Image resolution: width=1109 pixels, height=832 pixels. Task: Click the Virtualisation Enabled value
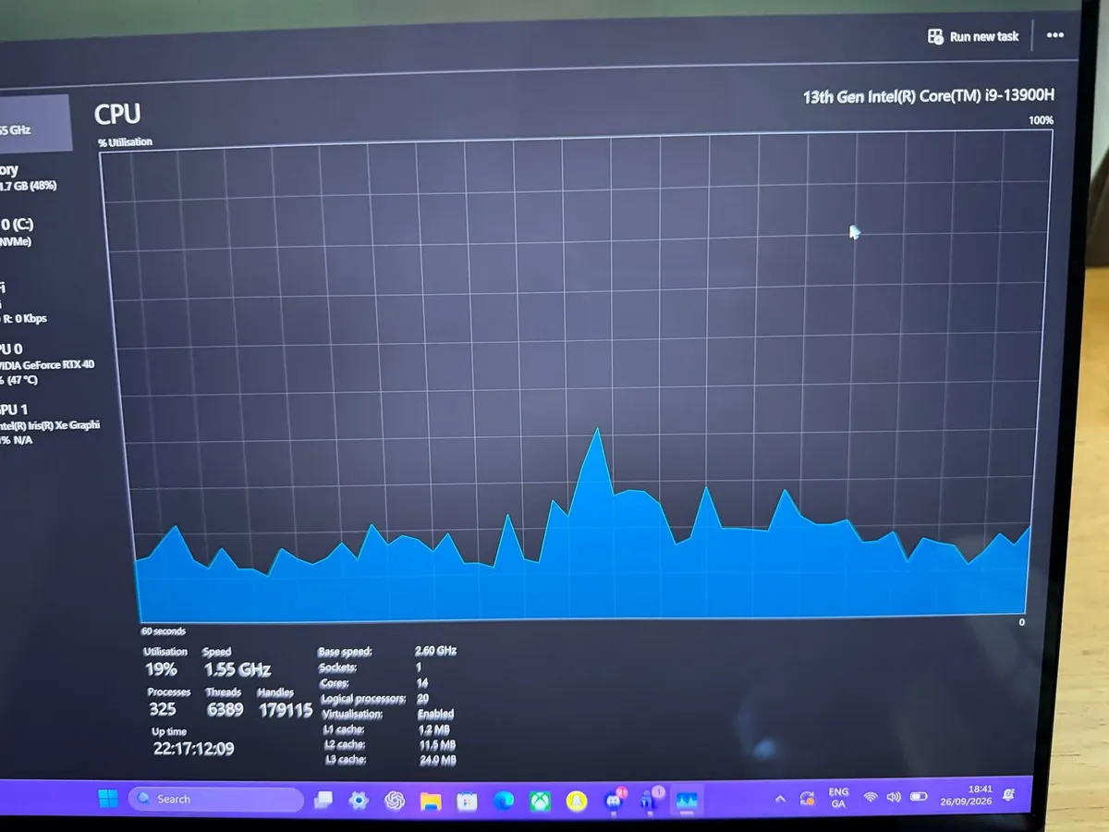click(435, 714)
